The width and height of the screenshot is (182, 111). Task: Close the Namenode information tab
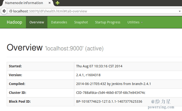(50, 3)
